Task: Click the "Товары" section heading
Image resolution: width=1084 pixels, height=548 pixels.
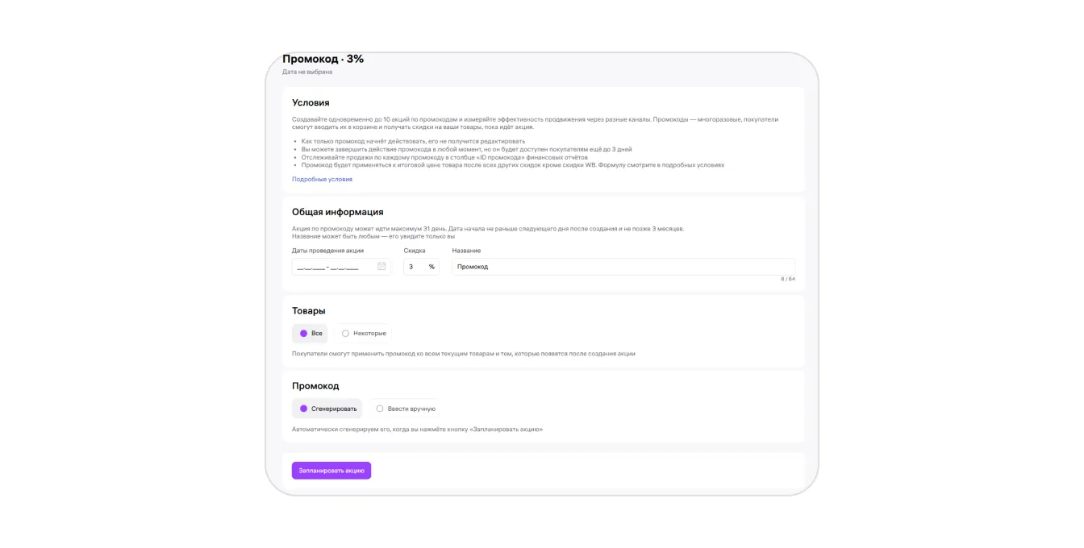Action: click(309, 310)
